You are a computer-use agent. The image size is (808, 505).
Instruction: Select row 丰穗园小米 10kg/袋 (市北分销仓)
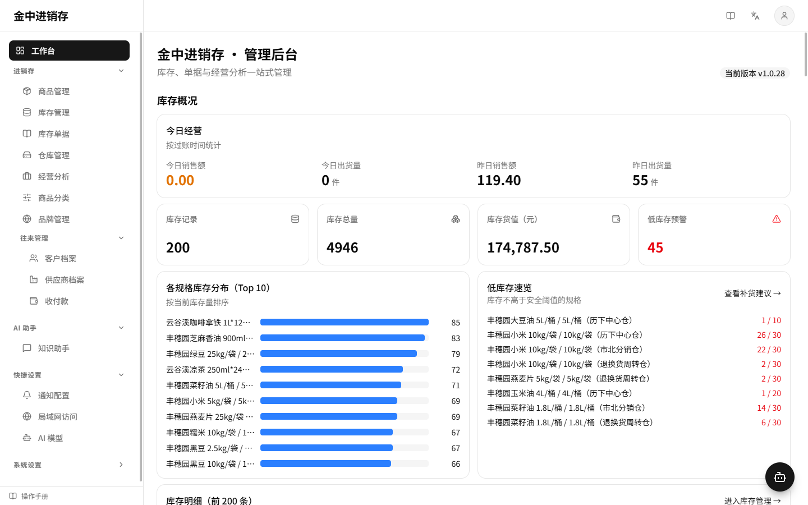[634, 349]
